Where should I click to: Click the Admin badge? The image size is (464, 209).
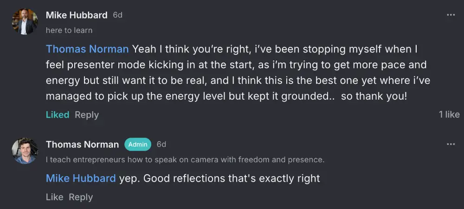pyautogui.click(x=138, y=145)
